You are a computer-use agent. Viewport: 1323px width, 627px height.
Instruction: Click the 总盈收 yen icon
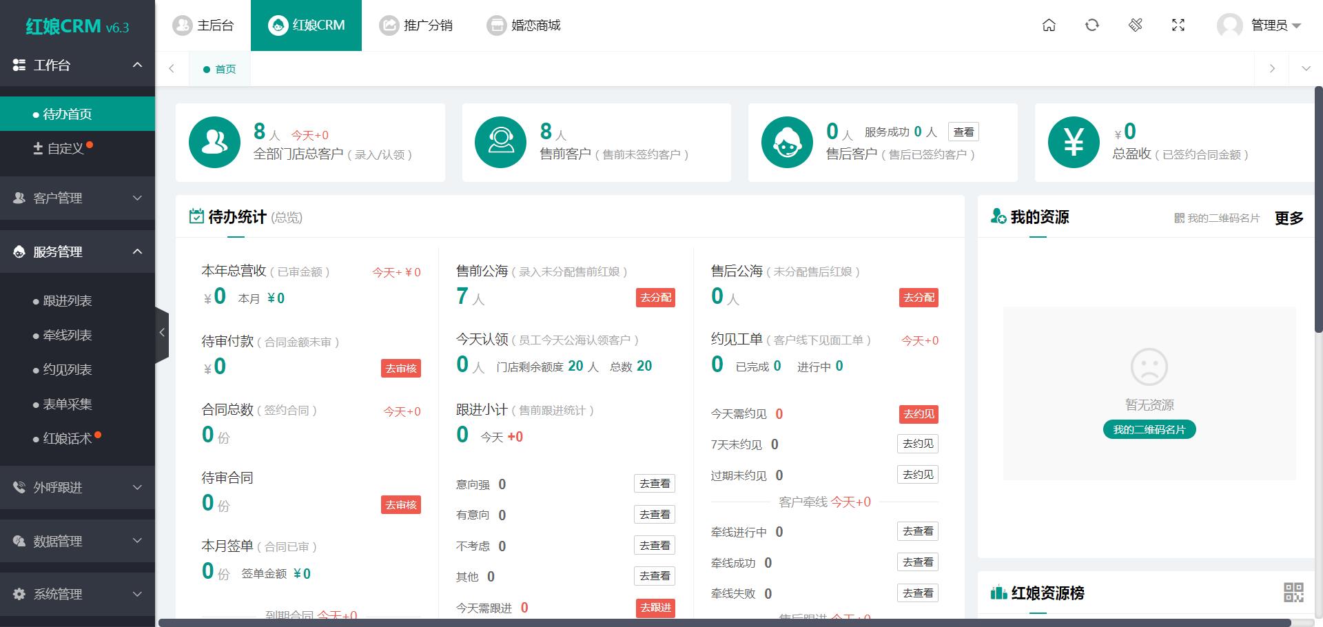click(1074, 143)
